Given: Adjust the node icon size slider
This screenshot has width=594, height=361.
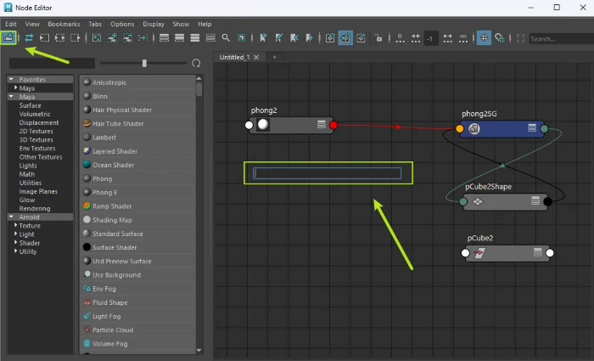Looking at the screenshot, I should [x=144, y=63].
